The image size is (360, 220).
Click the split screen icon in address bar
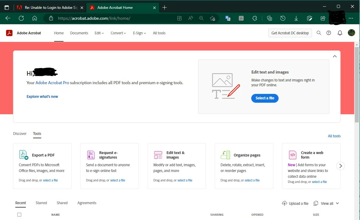click(x=180, y=18)
